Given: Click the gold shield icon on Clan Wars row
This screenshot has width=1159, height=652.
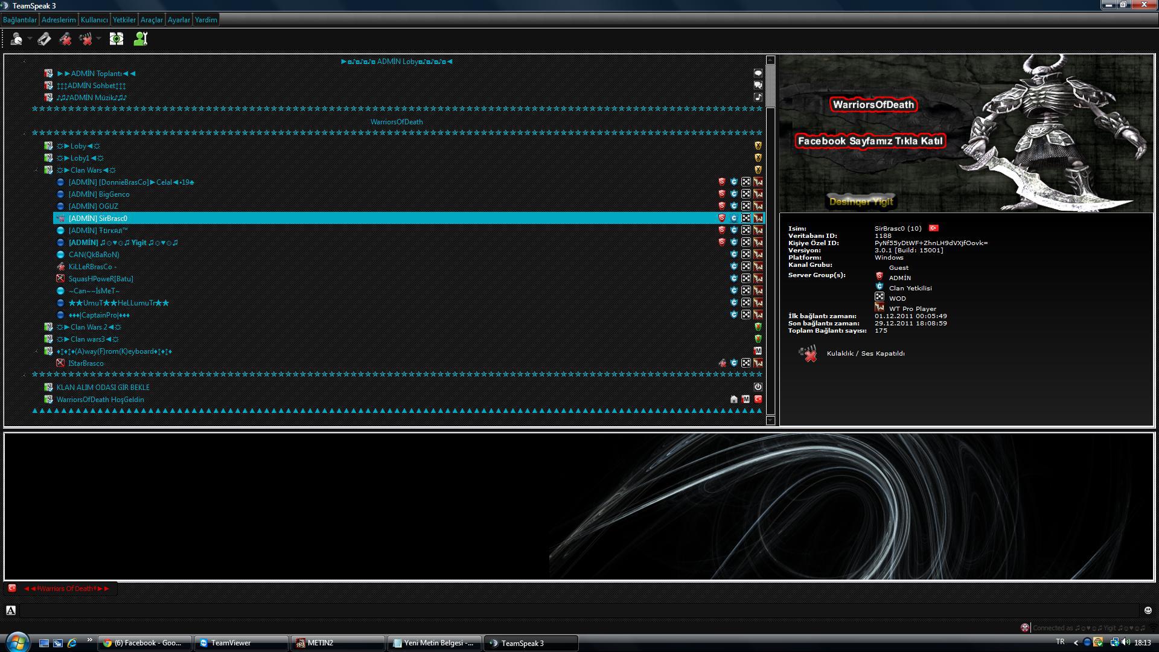Looking at the screenshot, I should [x=758, y=170].
